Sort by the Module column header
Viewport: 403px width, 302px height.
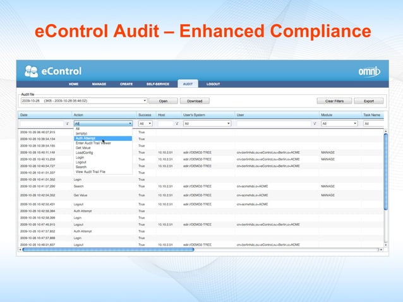pyautogui.click(x=340, y=115)
